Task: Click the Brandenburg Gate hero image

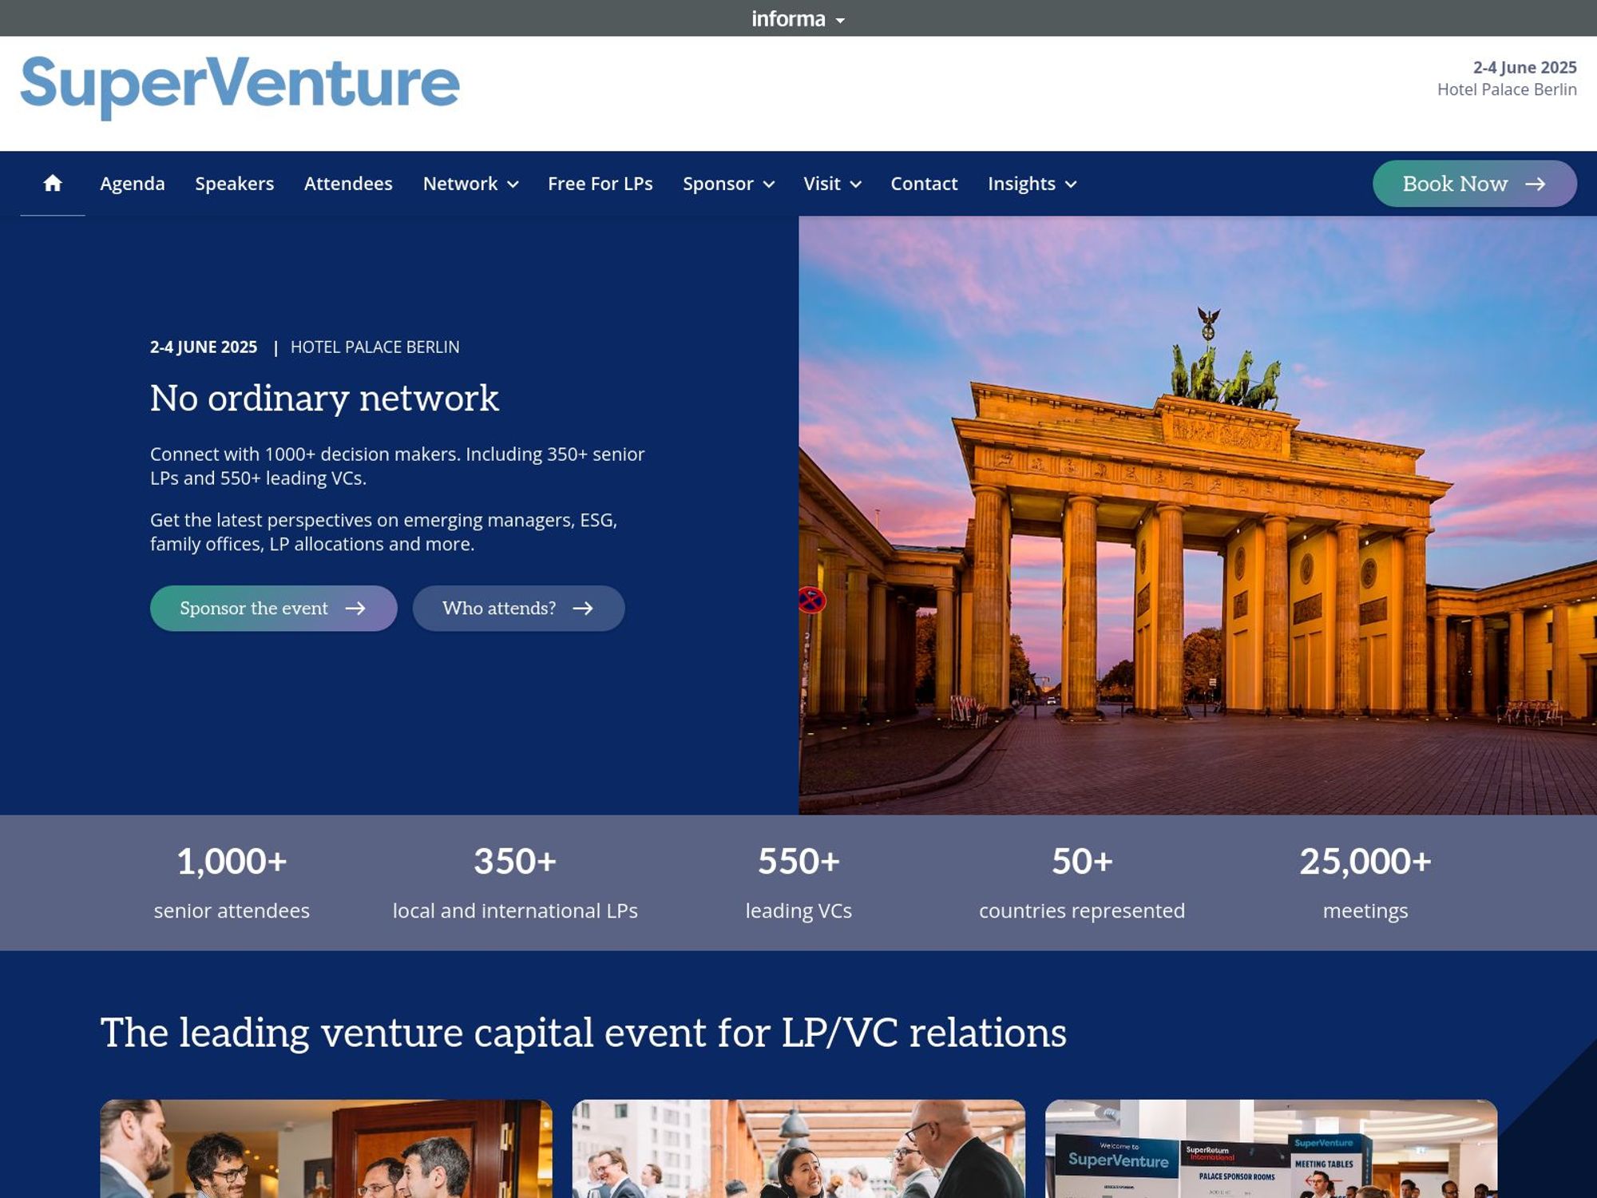Action: click(x=1198, y=515)
